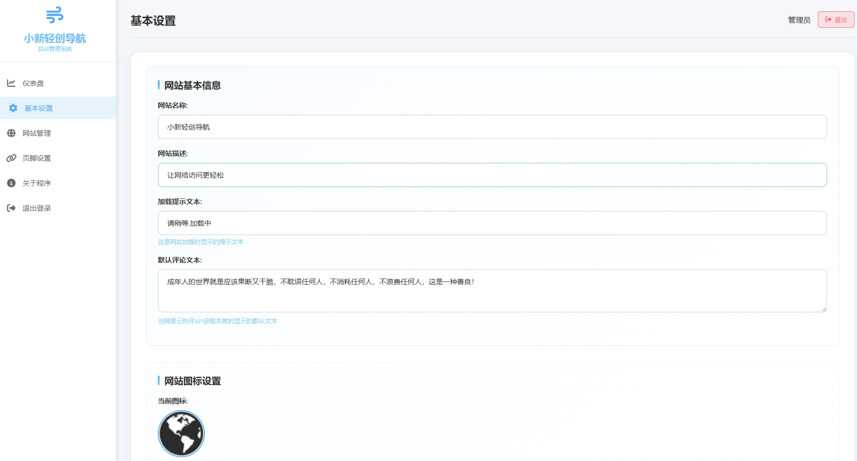Click the red 退出 button

[836, 20]
